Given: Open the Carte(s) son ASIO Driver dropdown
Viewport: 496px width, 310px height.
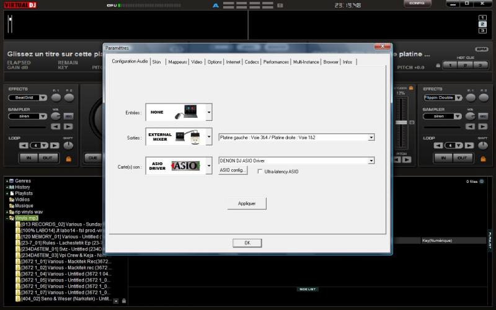Looking at the screenshot, I should [209, 166].
